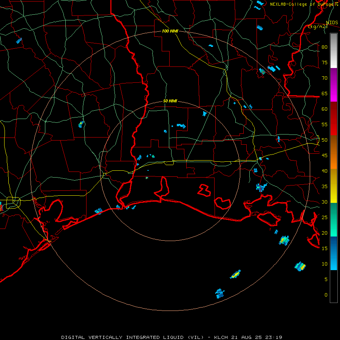
Task: Click the scale value 75
Action: [x=325, y=63]
